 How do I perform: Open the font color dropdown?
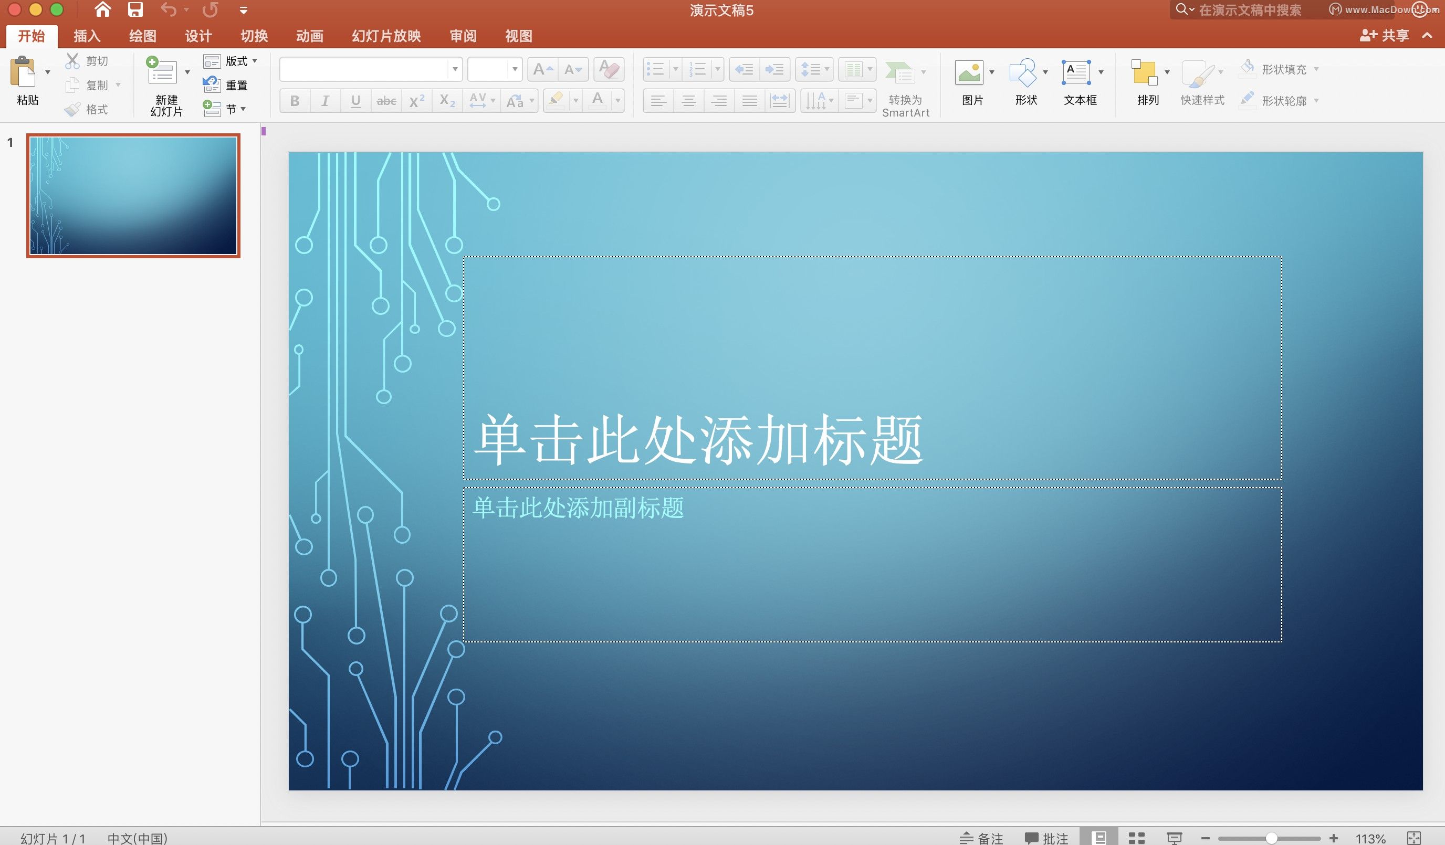point(617,101)
